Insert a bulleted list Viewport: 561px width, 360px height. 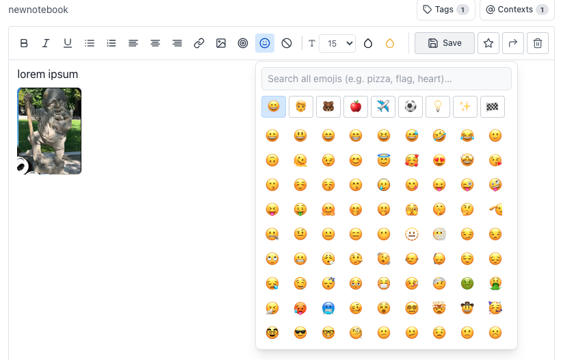pyautogui.click(x=90, y=43)
